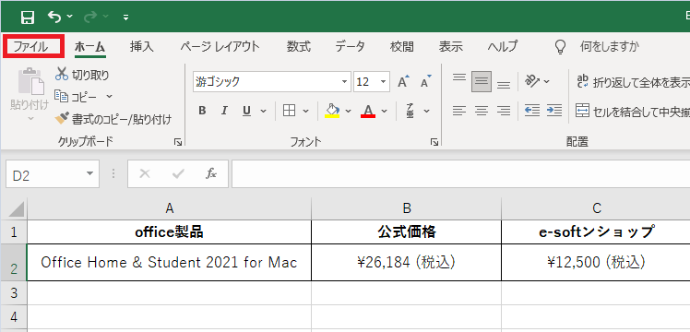Click the 游ゴシック font name box

point(266,82)
